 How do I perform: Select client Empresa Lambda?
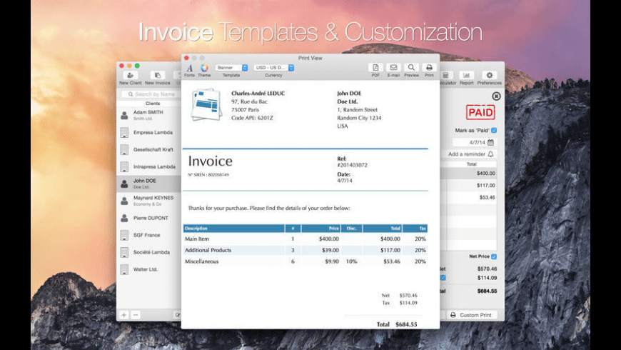[149, 132]
